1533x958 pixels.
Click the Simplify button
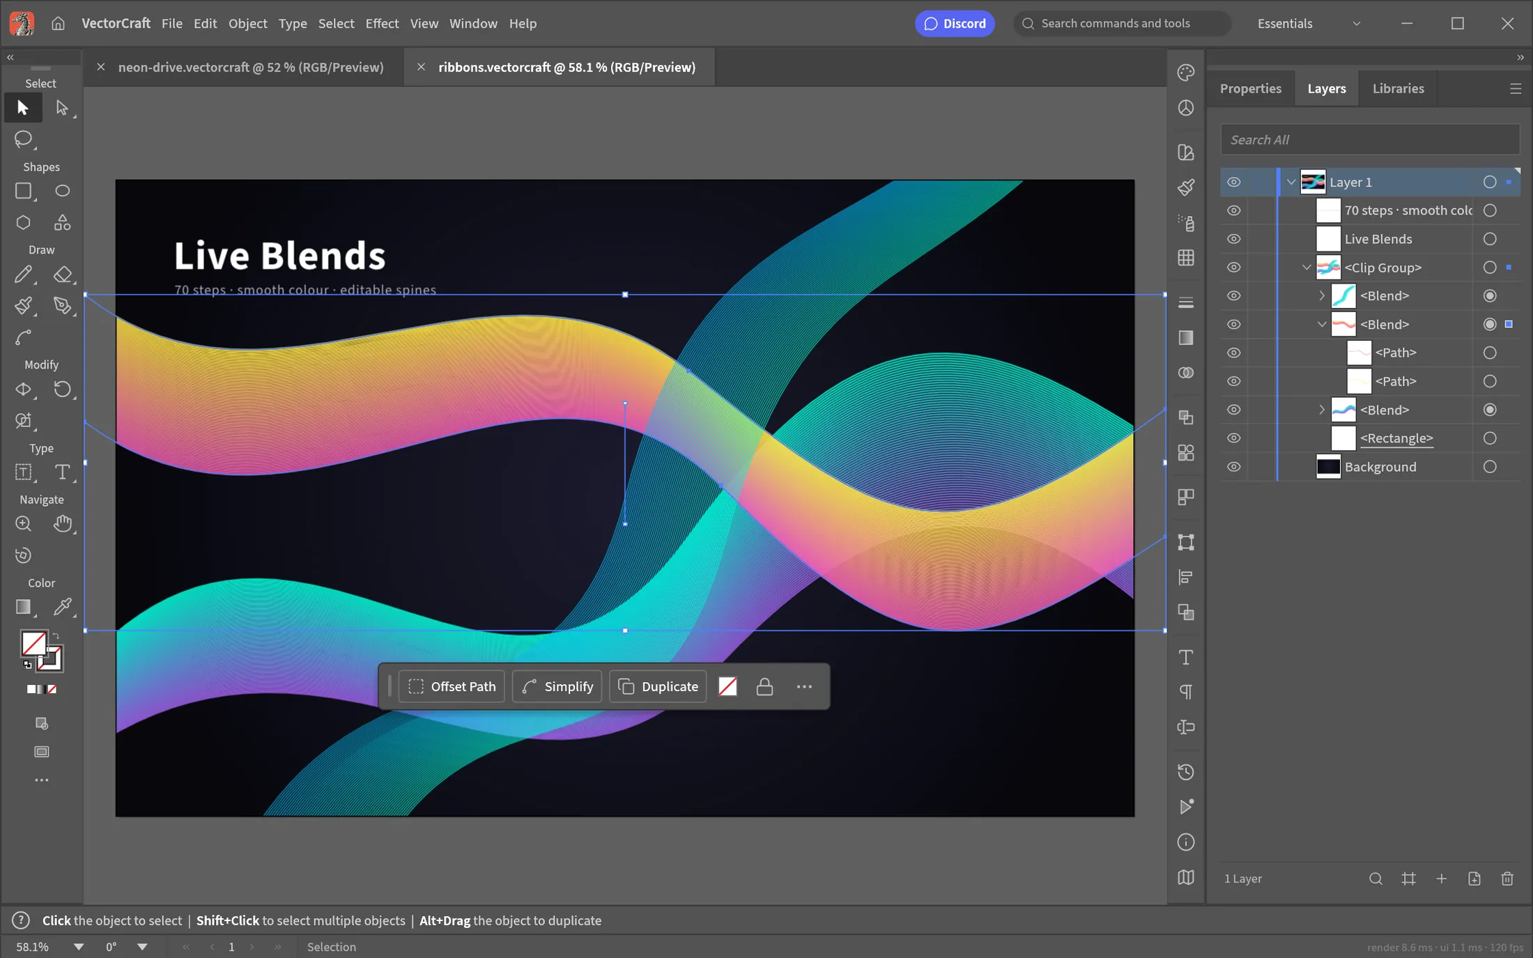click(x=557, y=687)
